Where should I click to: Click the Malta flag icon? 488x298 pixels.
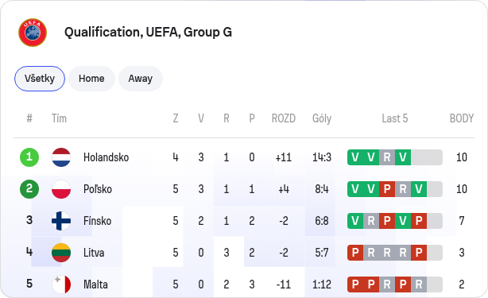point(61,284)
